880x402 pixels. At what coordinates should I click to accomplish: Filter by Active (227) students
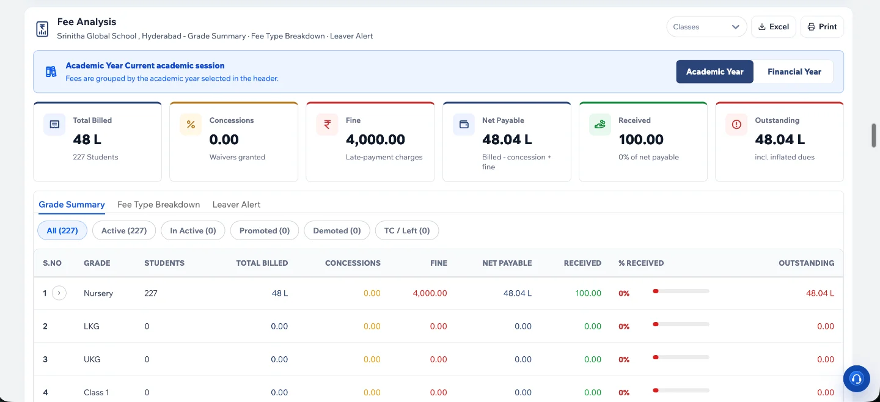tap(124, 230)
